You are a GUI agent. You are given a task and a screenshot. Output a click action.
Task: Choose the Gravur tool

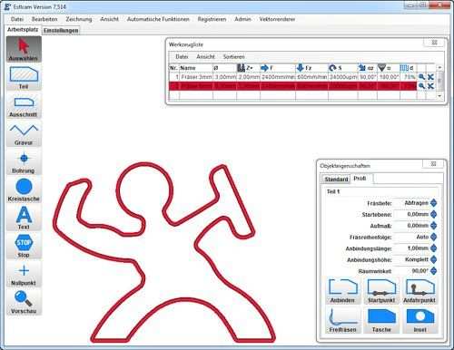pyautogui.click(x=24, y=133)
